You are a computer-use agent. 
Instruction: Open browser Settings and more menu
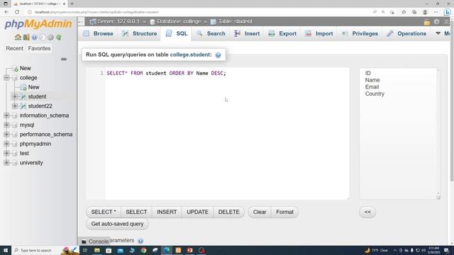pyautogui.click(x=436, y=12)
